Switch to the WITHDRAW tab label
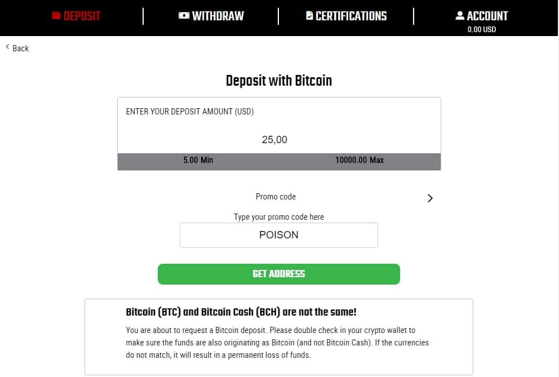559x377 pixels. point(218,16)
